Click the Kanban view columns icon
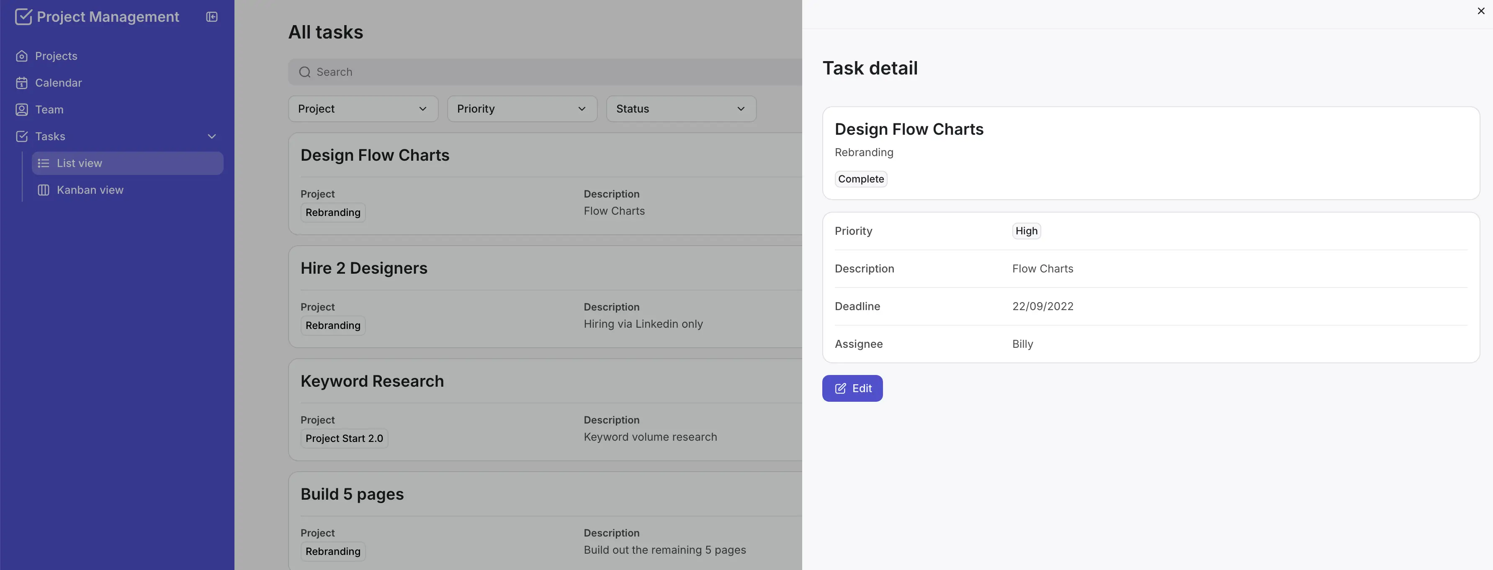 (43, 190)
